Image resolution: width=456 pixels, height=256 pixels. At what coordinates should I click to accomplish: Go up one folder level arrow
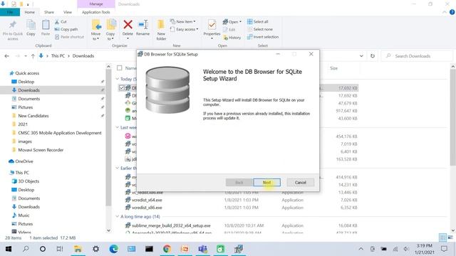click(33, 56)
